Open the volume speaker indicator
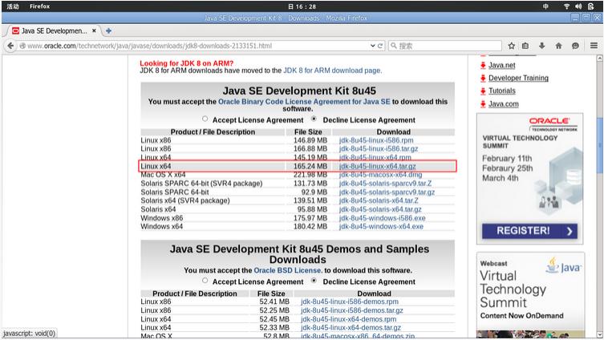 pos(578,6)
